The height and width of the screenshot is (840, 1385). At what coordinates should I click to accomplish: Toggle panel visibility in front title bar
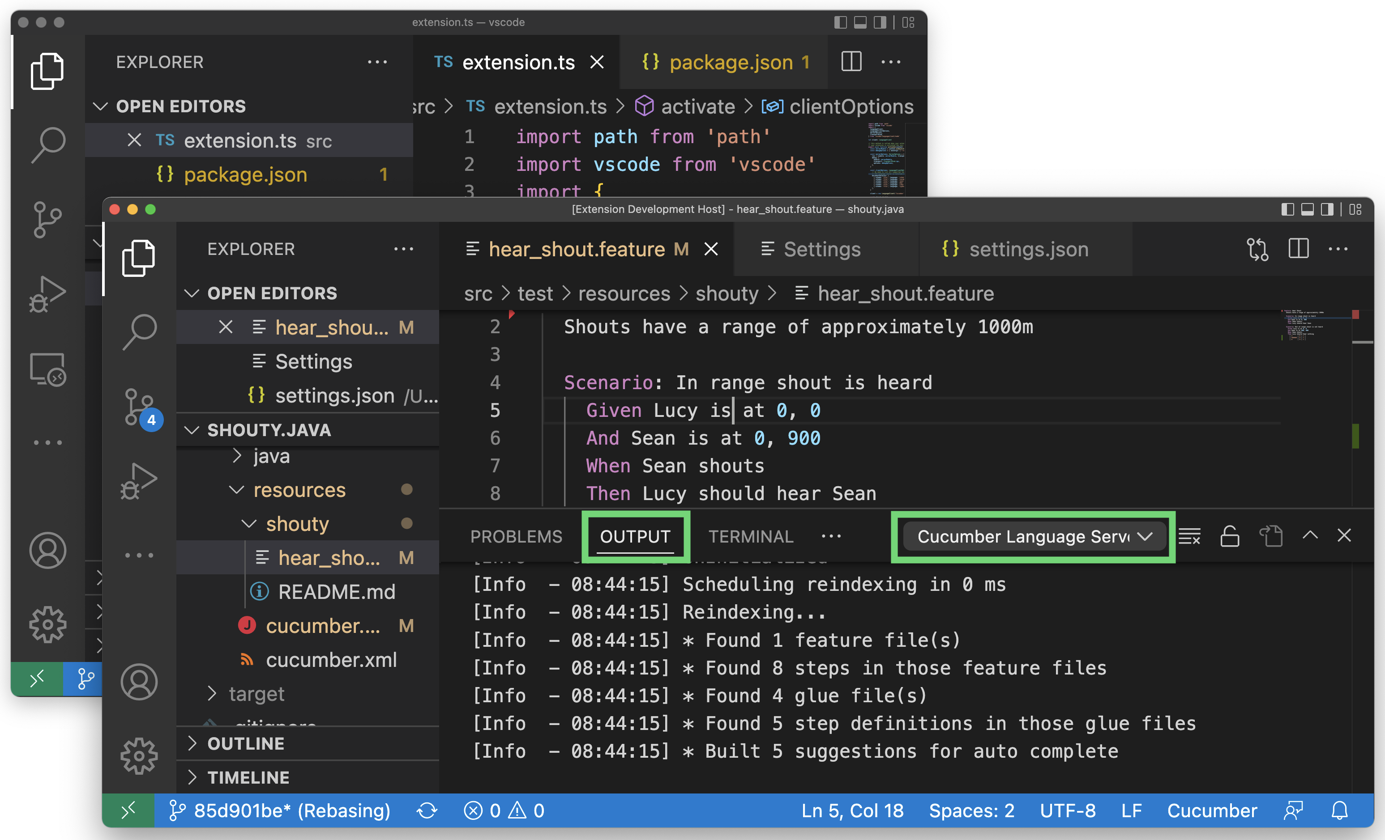pyautogui.click(x=1308, y=209)
